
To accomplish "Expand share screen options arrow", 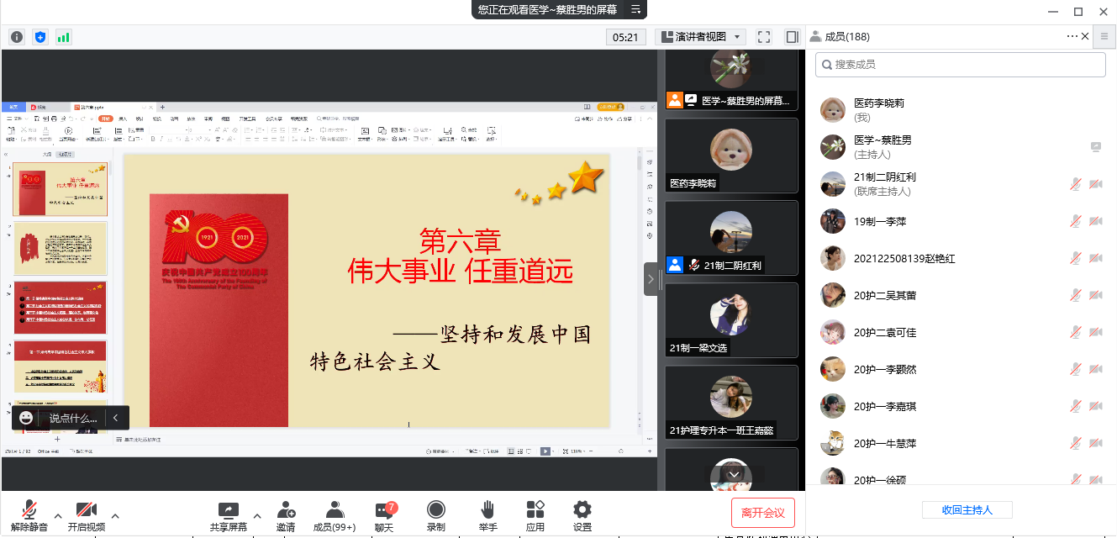I will click(257, 515).
